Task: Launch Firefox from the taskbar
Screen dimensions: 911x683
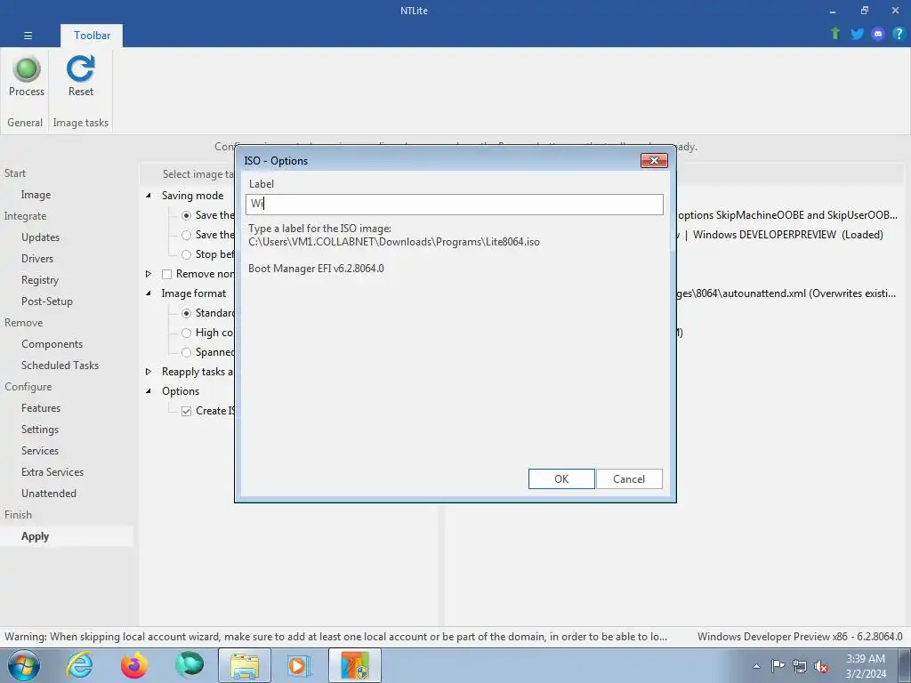Action: click(134, 665)
